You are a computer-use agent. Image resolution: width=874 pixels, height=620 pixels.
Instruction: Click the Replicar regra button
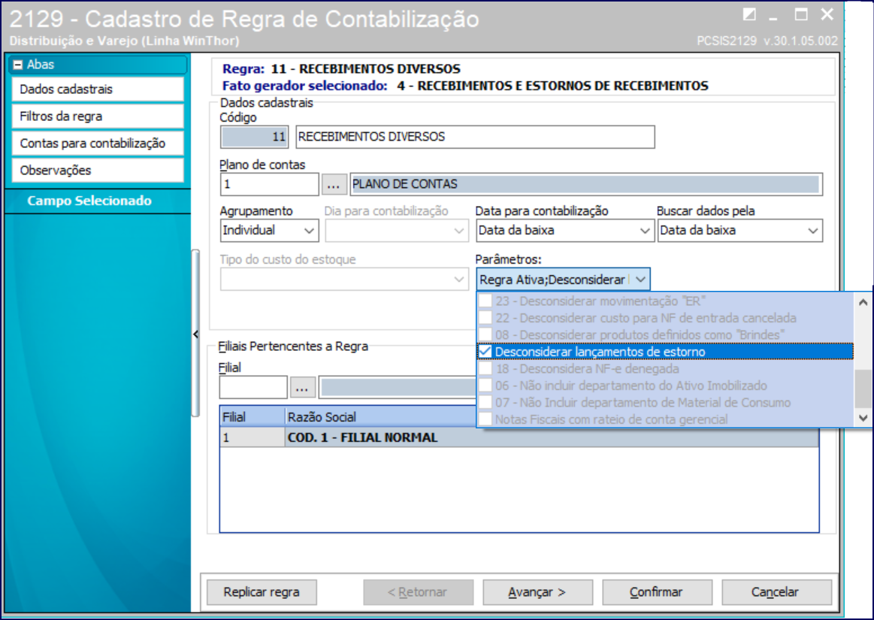click(262, 592)
